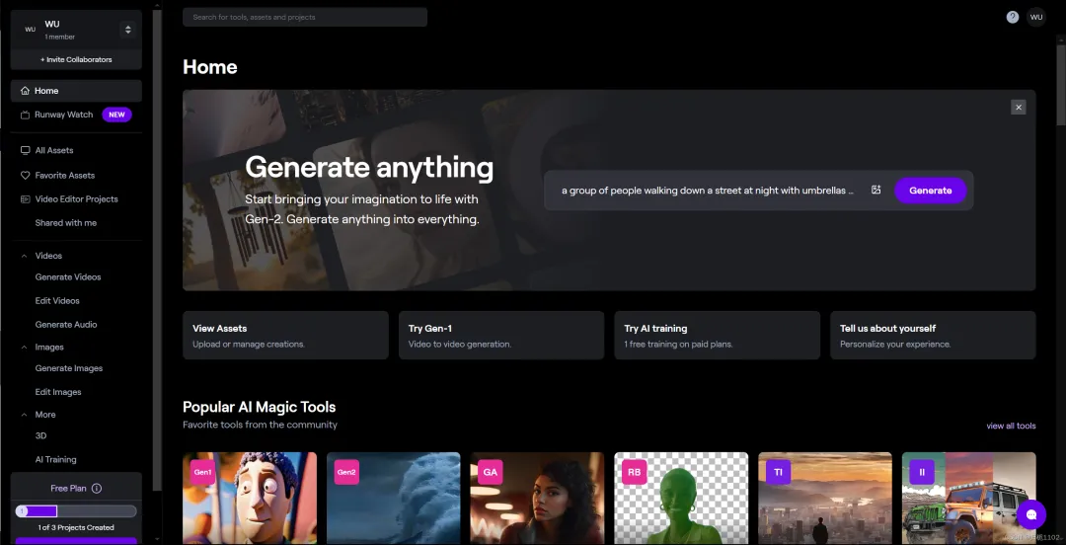Click the projects created progress bar

(x=76, y=511)
